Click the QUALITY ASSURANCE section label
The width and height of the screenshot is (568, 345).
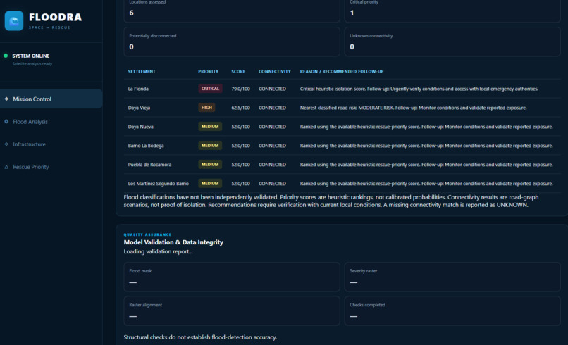147,234
